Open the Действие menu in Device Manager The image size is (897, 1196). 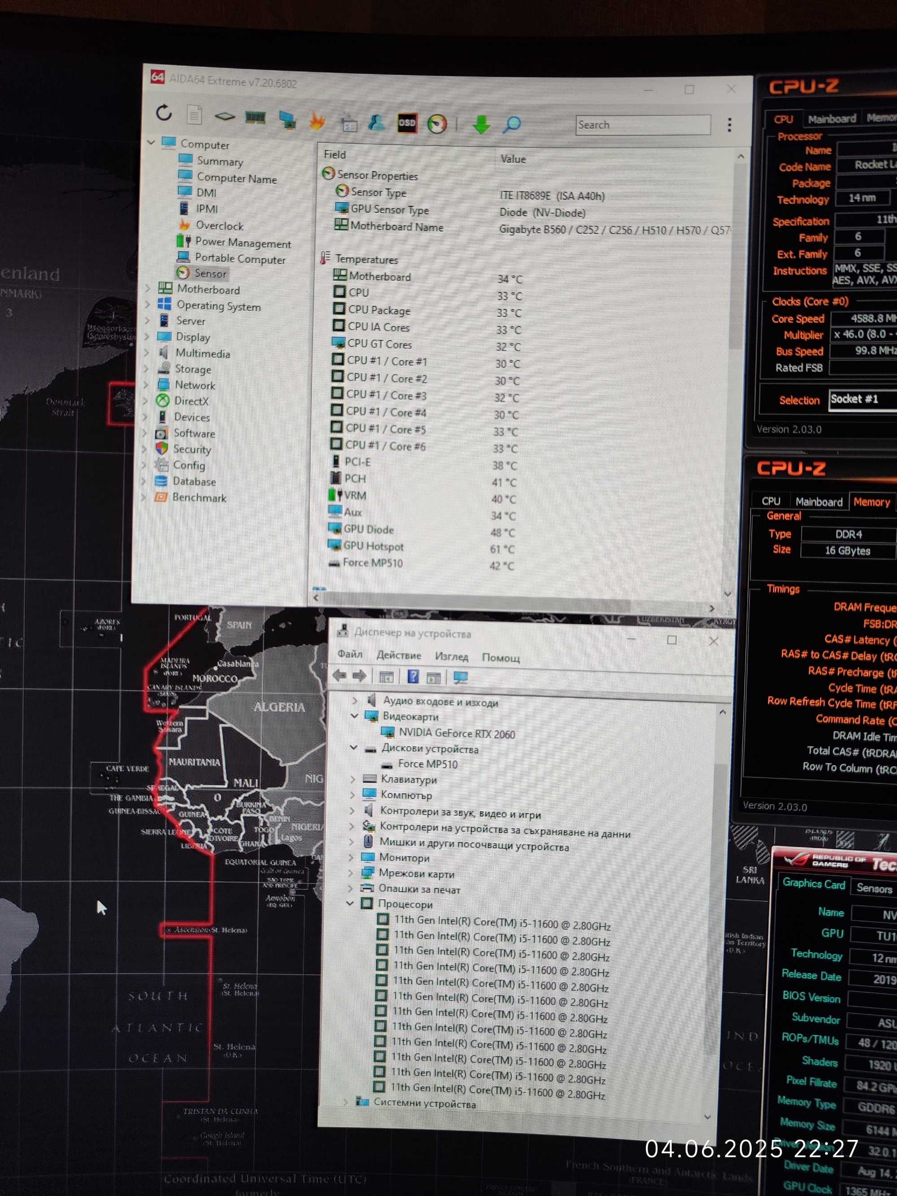(398, 655)
